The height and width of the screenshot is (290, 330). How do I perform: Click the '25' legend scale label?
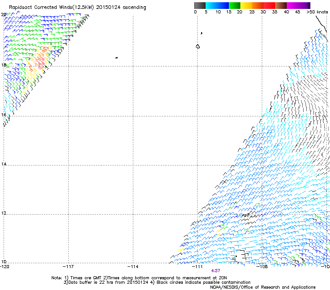coord(252,12)
